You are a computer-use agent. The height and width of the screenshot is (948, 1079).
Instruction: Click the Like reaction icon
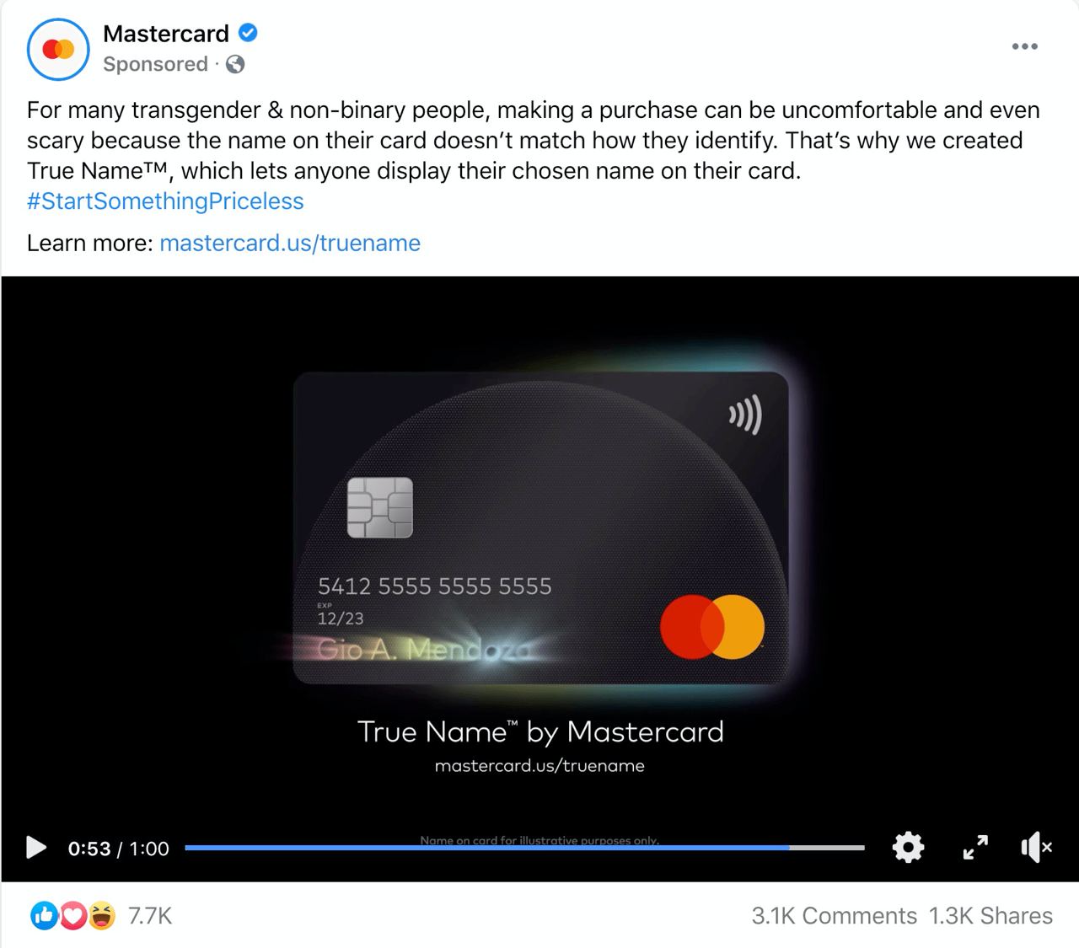(x=44, y=915)
